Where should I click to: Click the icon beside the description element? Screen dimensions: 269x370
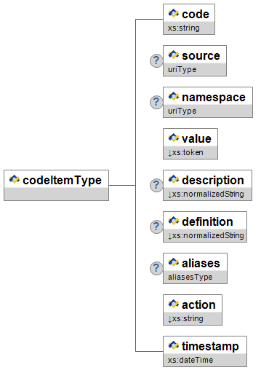click(174, 179)
